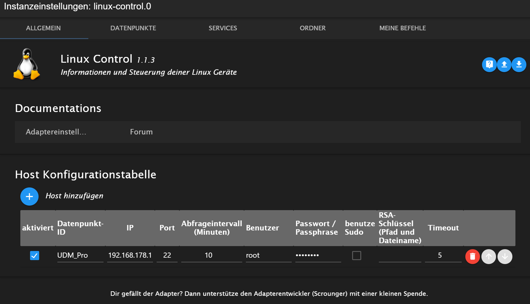530x304 pixels.
Task: Open the Adaptereinstell... documentation link
Action: pos(56,132)
